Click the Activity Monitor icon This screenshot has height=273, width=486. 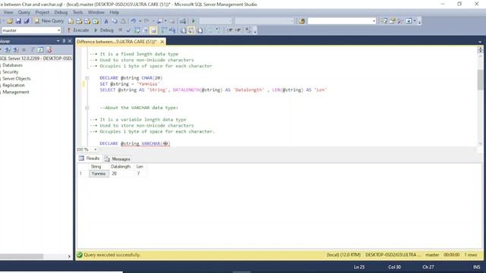182,21
